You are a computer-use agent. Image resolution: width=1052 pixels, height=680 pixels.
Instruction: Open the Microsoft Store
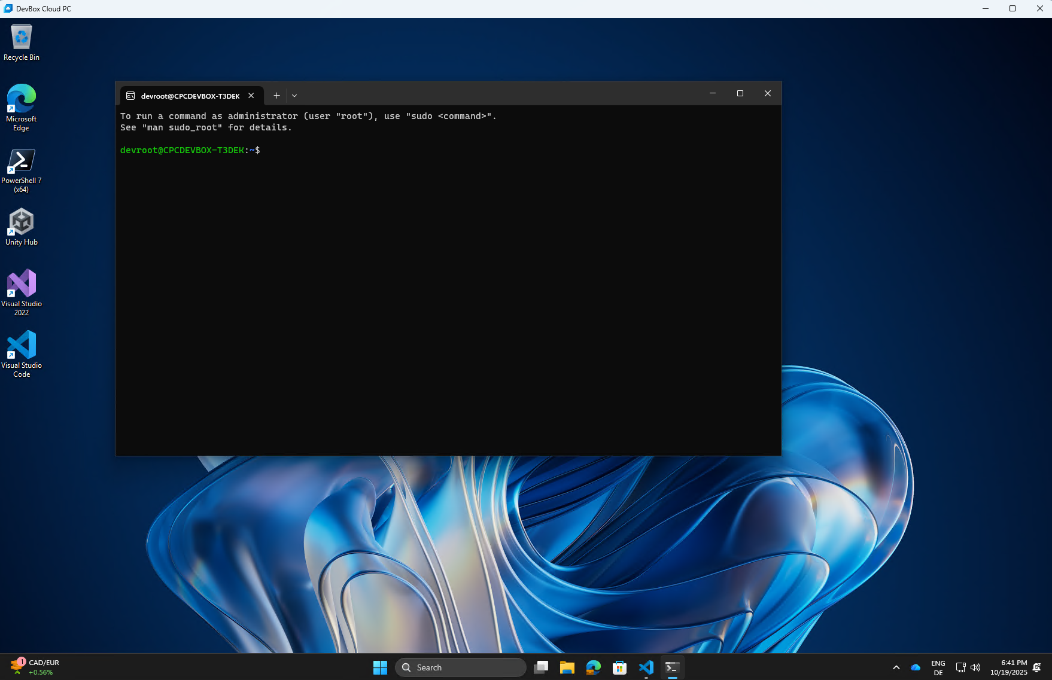point(619,667)
